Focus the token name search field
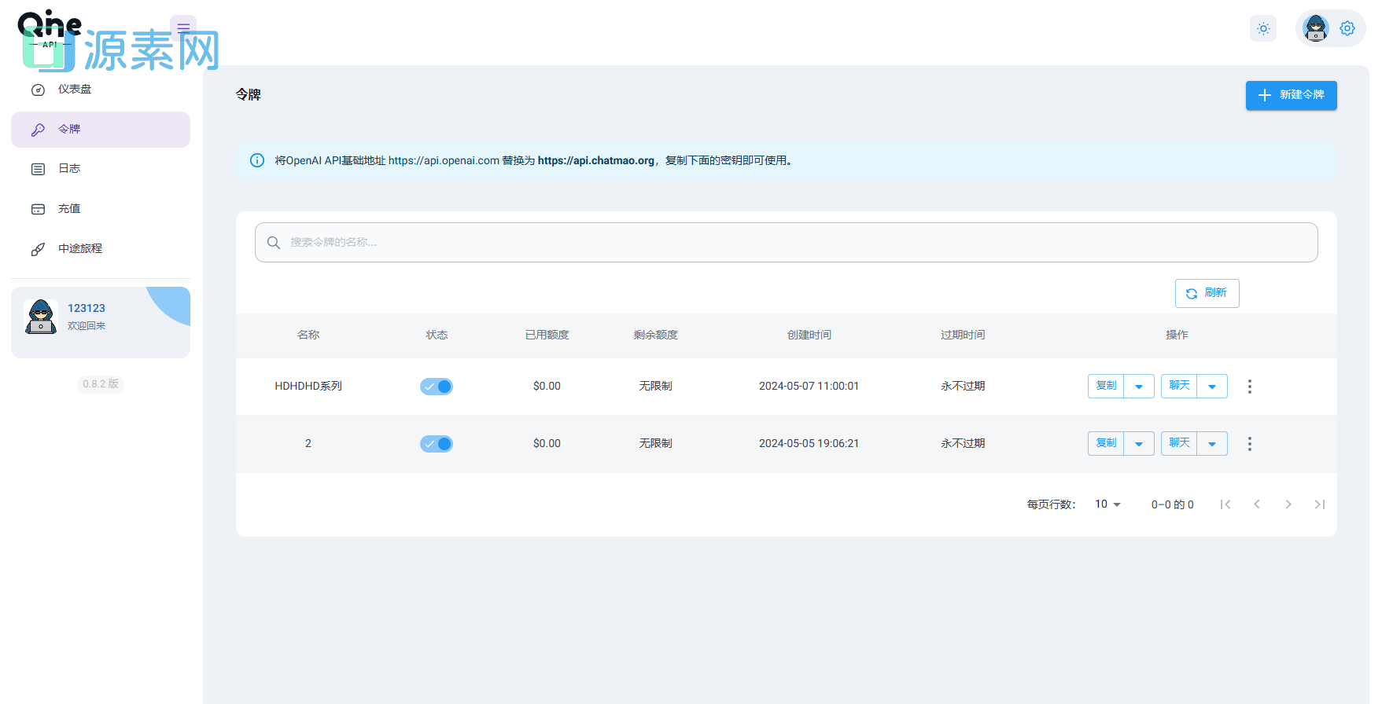Image resolution: width=1382 pixels, height=704 pixels. click(787, 243)
